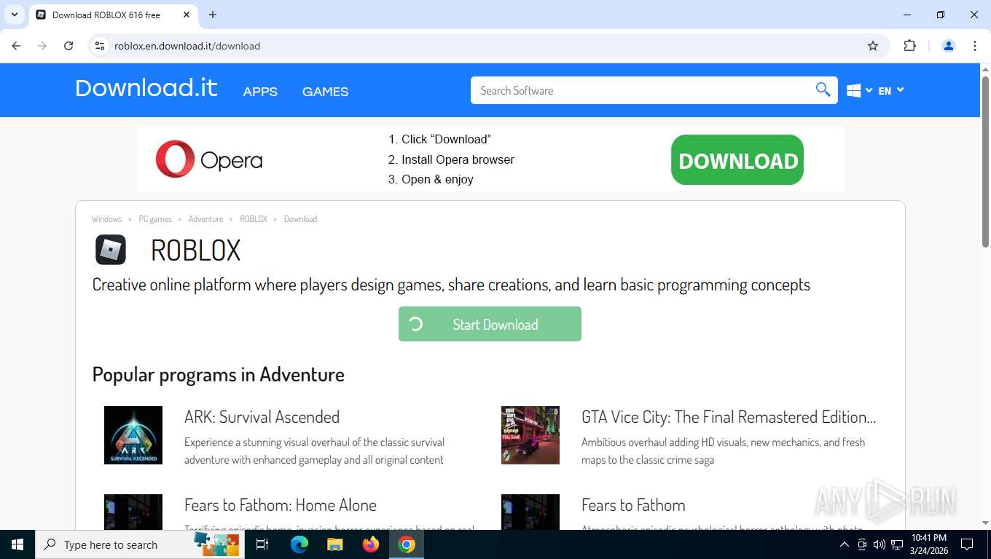Open GTA Vice City Remastered title link
Screen dimensions: 991x559
(x=729, y=417)
